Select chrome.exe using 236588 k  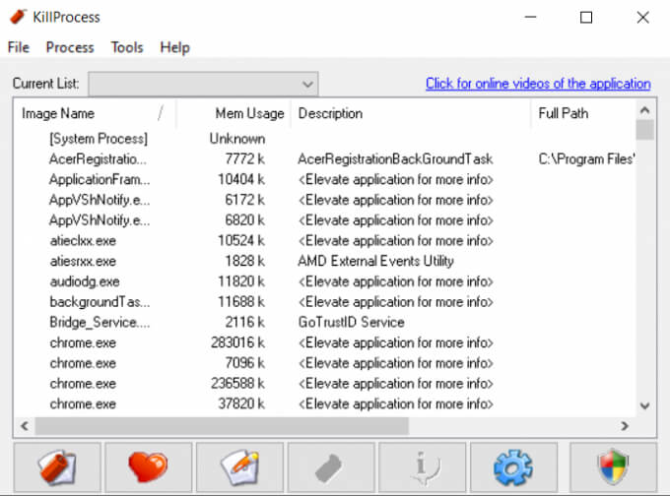click(x=325, y=384)
